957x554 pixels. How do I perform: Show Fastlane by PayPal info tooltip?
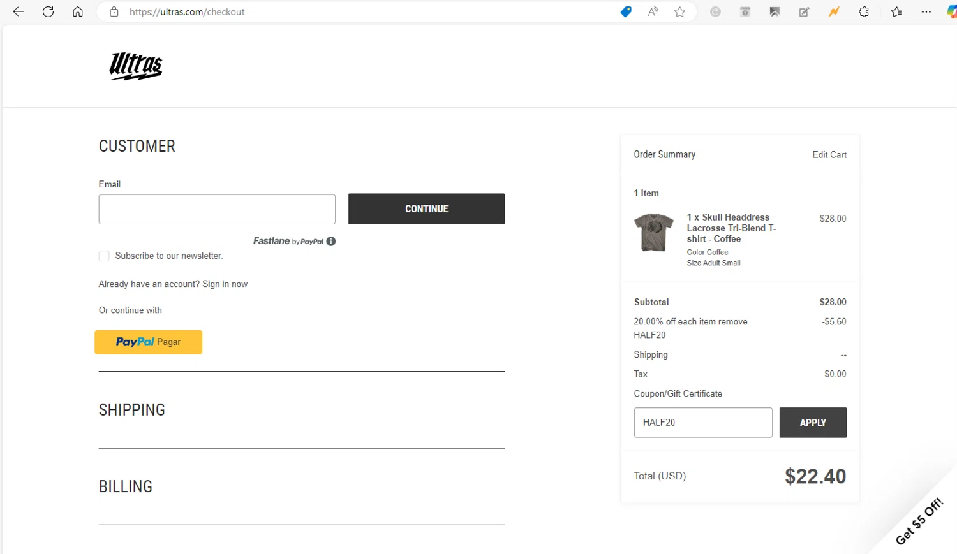click(x=331, y=241)
